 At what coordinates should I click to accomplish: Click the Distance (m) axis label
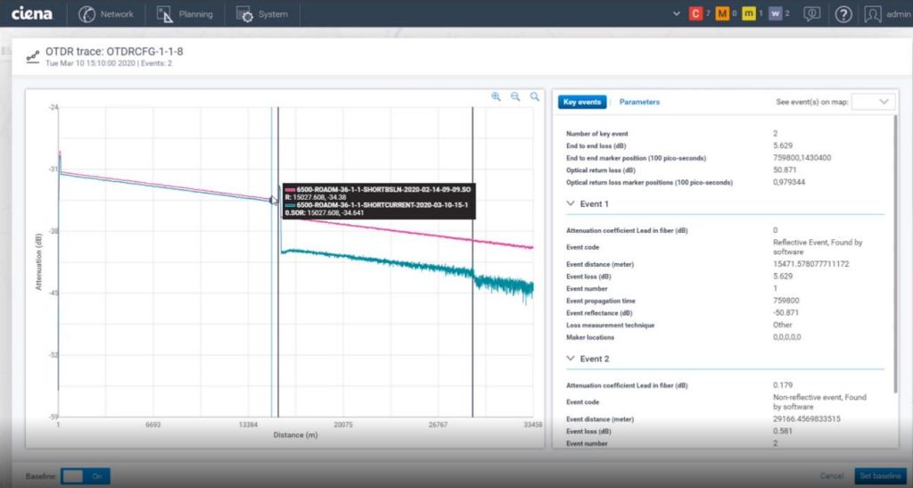pyautogui.click(x=295, y=435)
